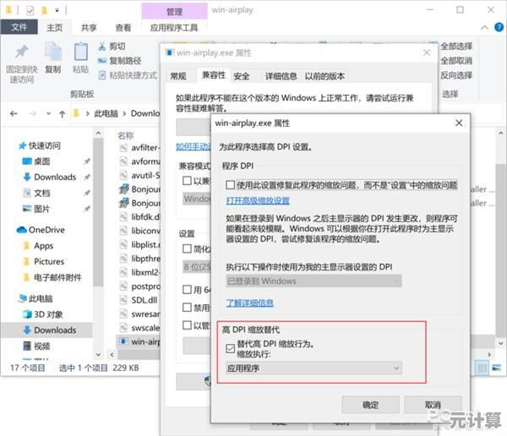Switch to View (查看) ribbon tab
Image resolution: width=507 pixels, height=436 pixels.
(x=123, y=28)
